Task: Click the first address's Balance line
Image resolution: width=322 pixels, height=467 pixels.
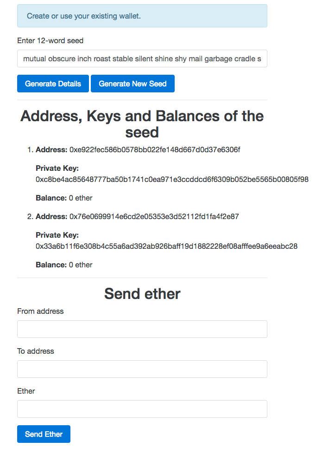Action: (x=64, y=198)
